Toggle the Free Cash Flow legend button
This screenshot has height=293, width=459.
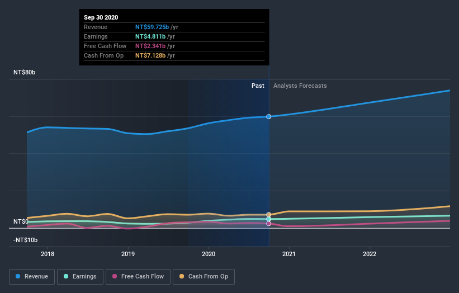click(138, 277)
